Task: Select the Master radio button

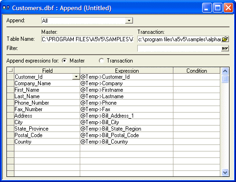Action: [64, 61]
